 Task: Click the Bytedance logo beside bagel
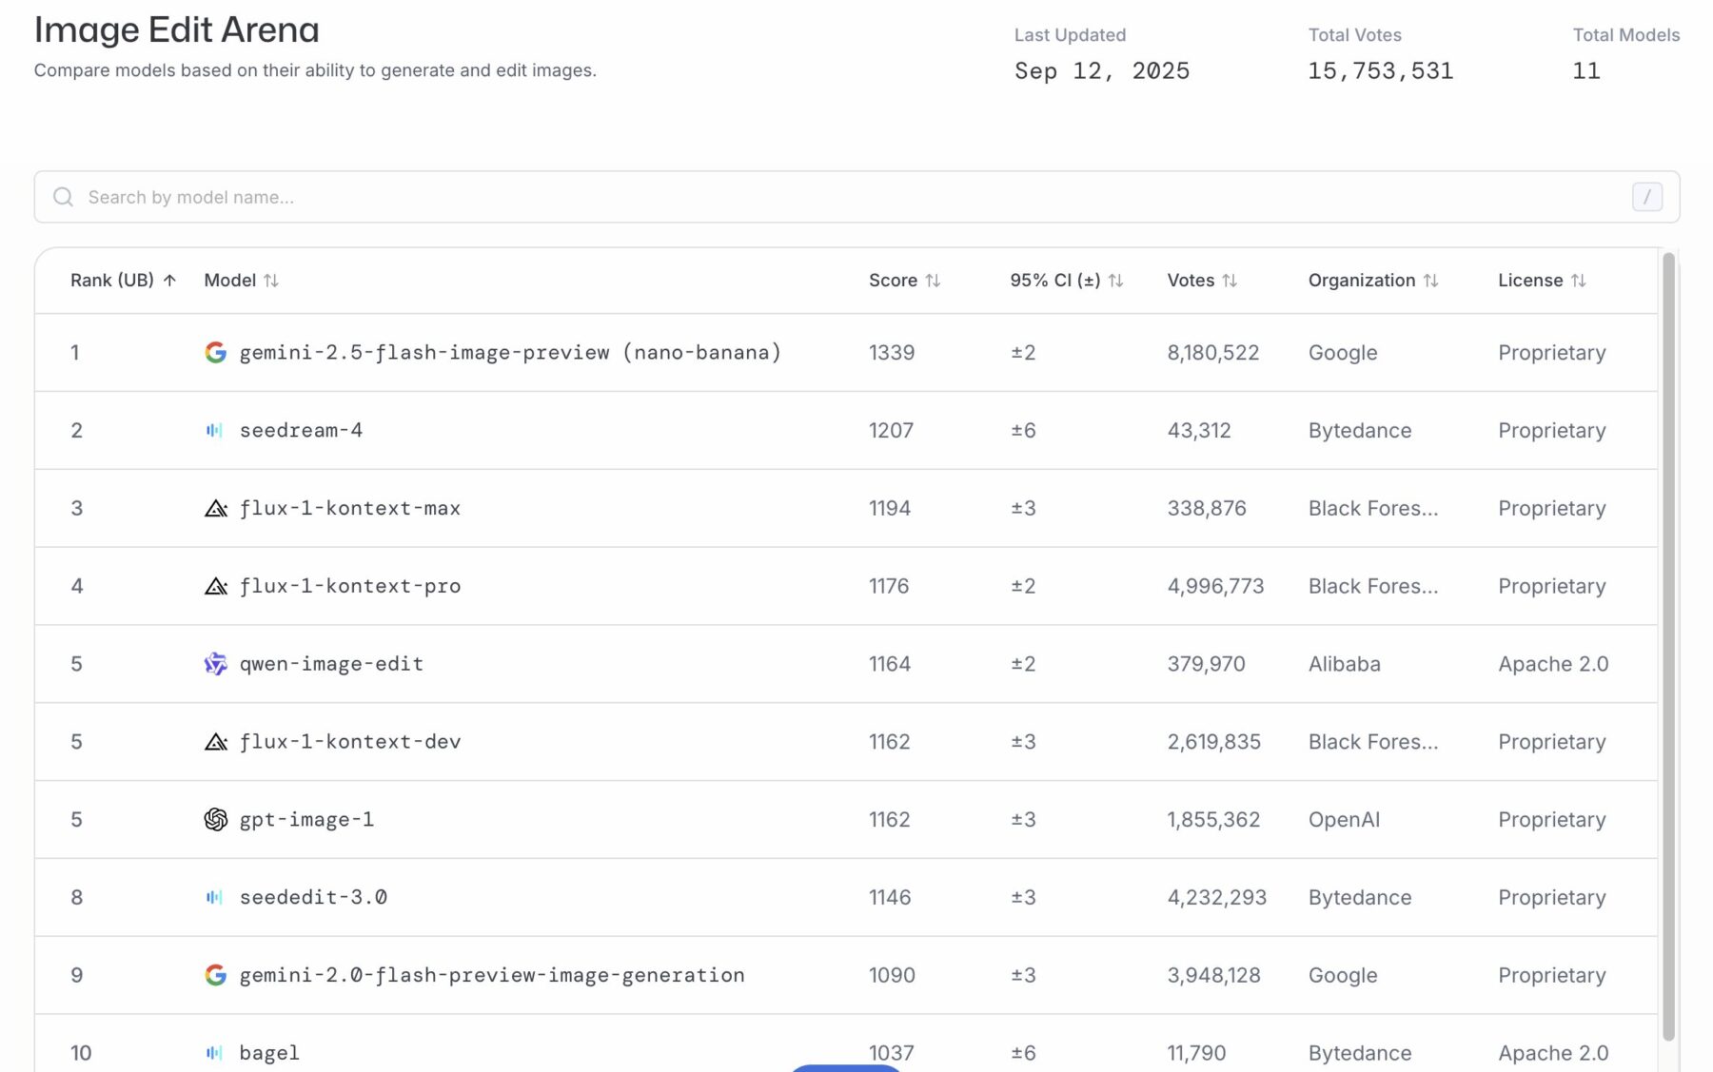click(x=215, y=1053)
